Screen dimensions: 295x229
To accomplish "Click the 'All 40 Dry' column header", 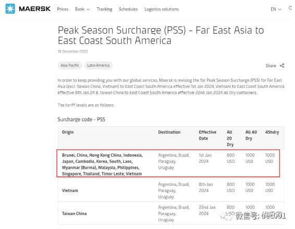I will (x=251, y=135).
